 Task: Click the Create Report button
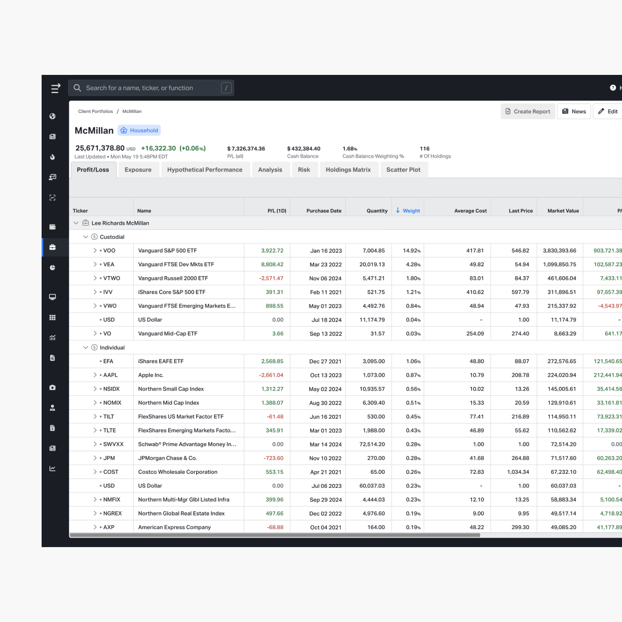[x=527, y=111]
